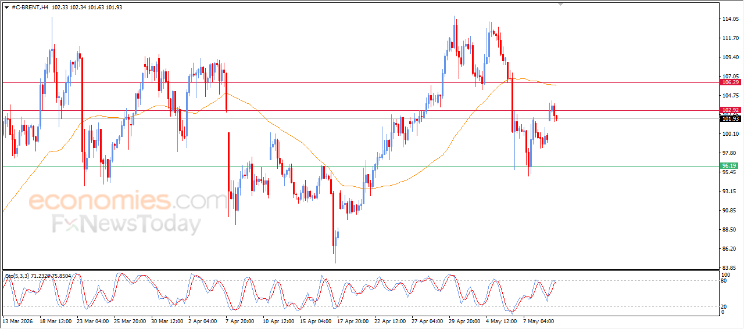Click the 29 Apr 20:00 time label
Viewport: 744px width, 329px height.
464,321
